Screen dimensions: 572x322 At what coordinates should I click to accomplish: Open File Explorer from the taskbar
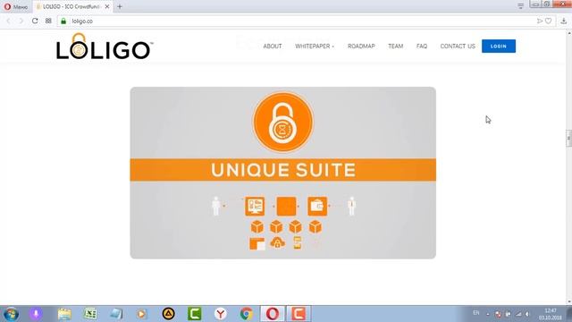[64, 314]
